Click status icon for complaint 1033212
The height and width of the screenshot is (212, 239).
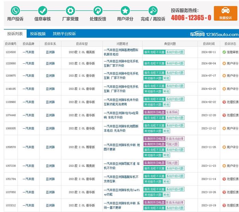(x=224, y=205)
